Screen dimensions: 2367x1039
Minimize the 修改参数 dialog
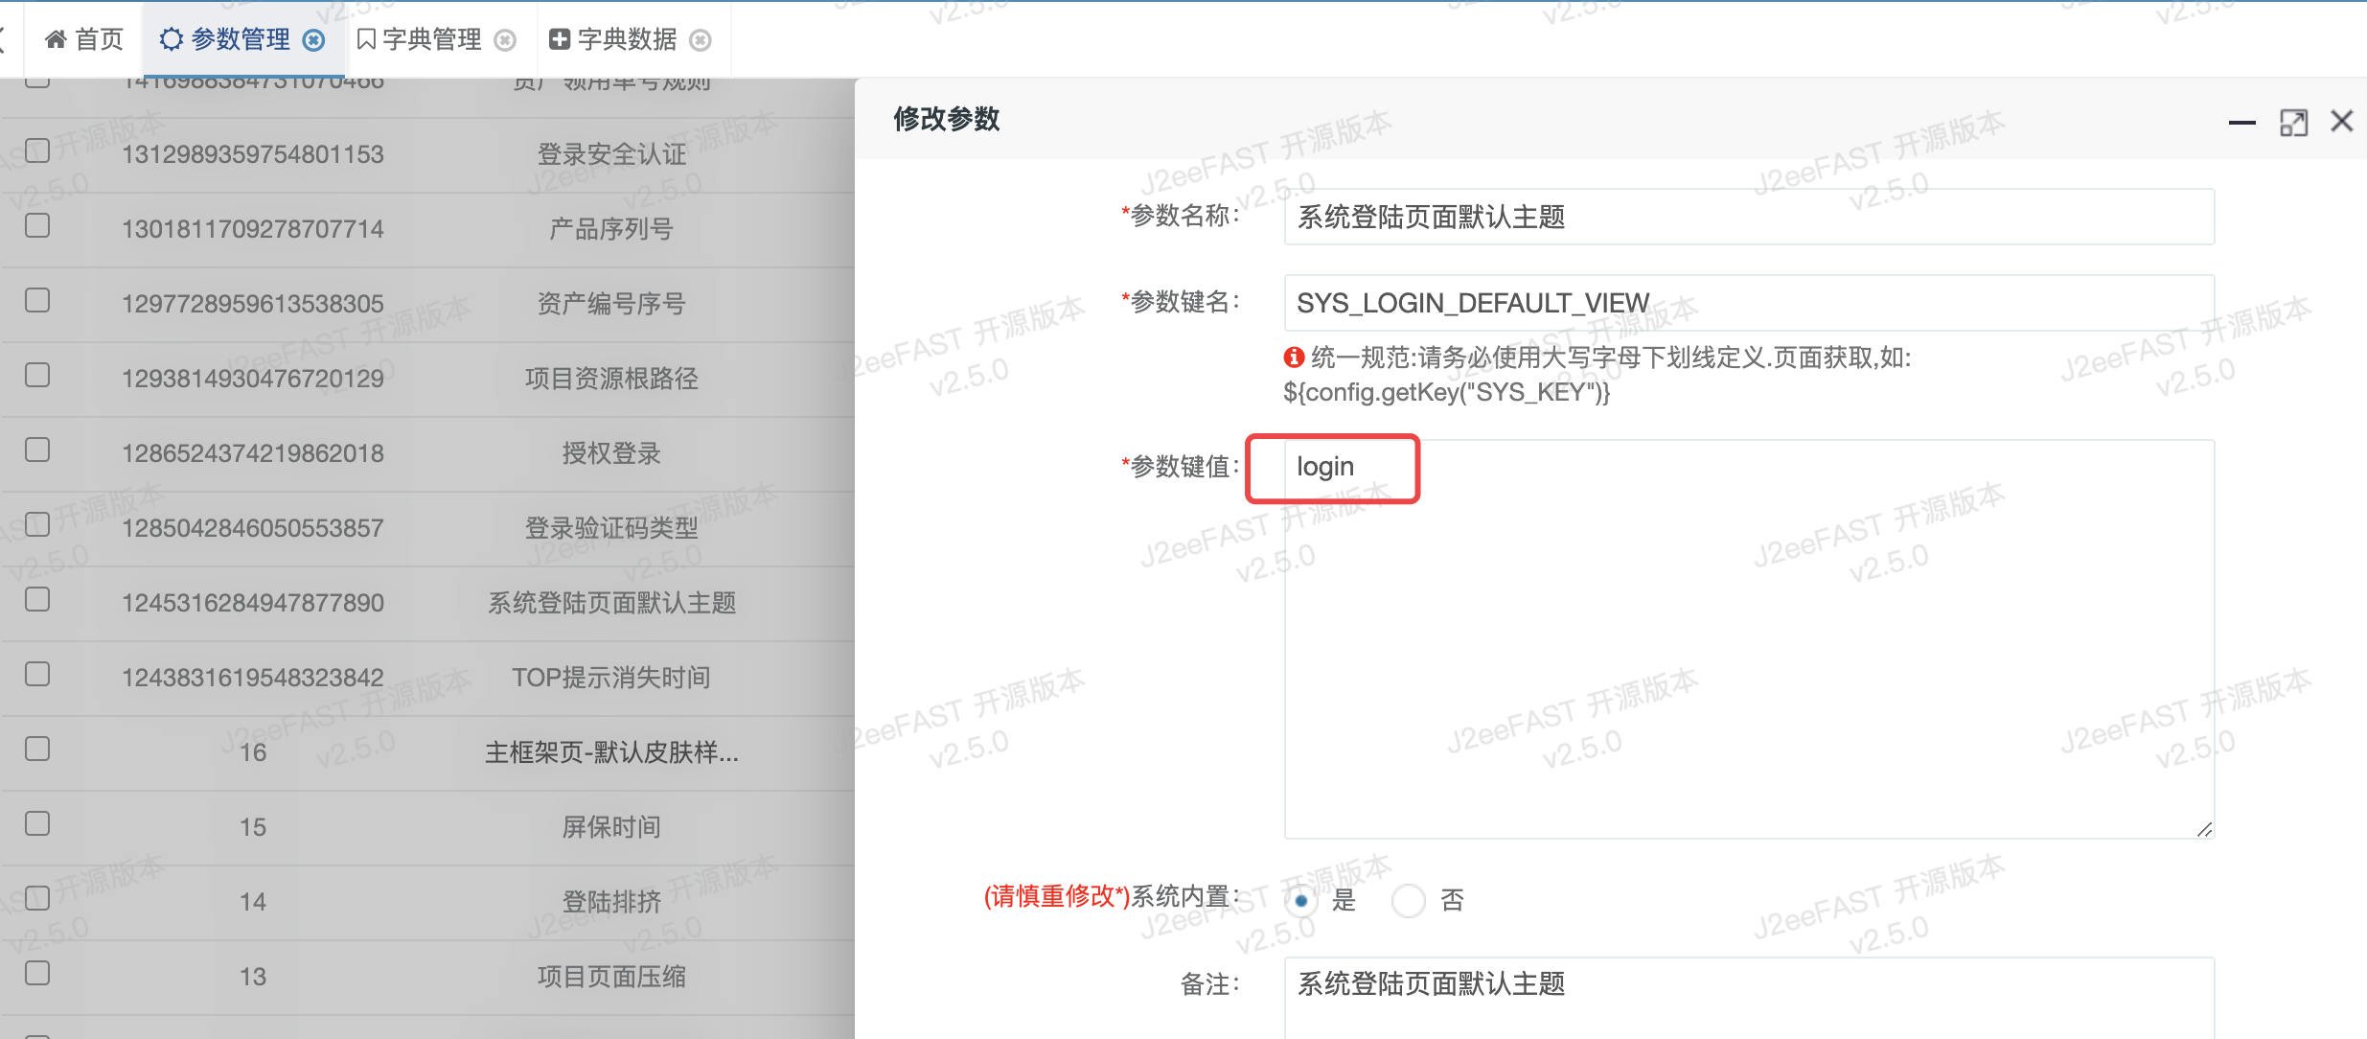tap(2241, 122)
